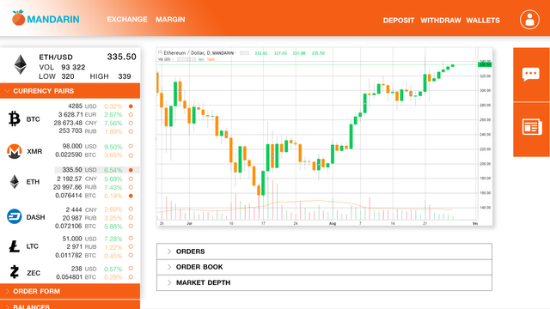Click the XMR currency label
Viewport: 550px width, 309px height.
click(34, 151)
